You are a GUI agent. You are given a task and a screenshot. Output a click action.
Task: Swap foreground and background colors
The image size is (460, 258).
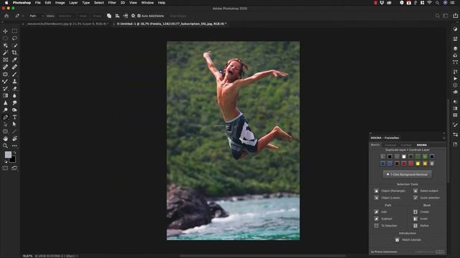tap(14, 153)
